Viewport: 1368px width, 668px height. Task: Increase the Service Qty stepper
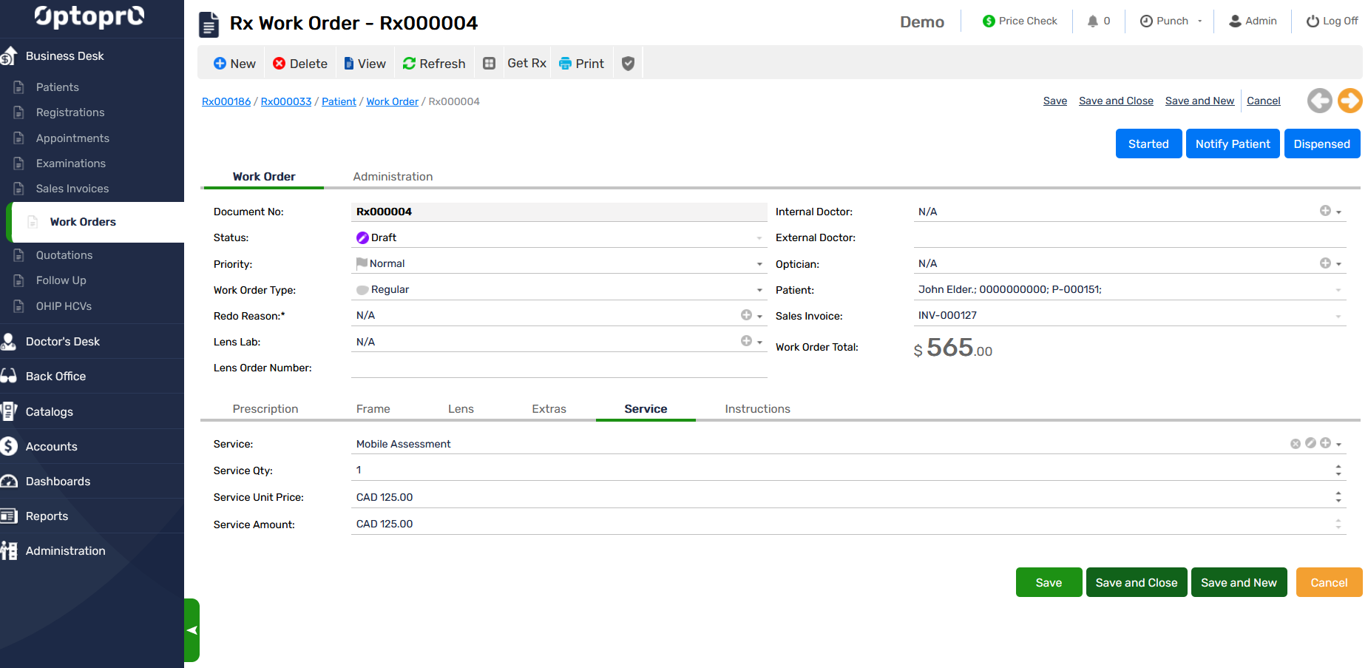click(1338, 467)
